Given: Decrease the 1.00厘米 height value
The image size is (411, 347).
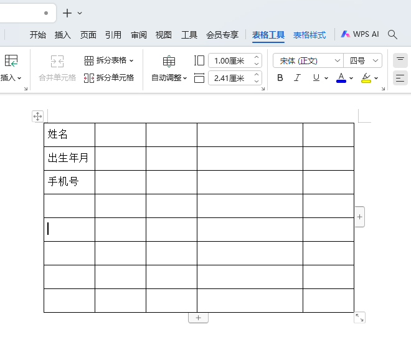Looking at the screenshot, I should click(257, 64).
